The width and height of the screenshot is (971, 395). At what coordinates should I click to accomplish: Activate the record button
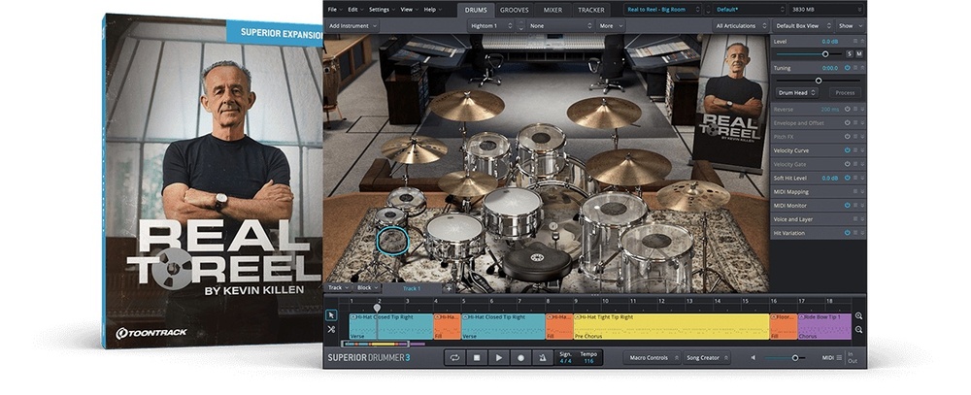click(x=520, y=358)
